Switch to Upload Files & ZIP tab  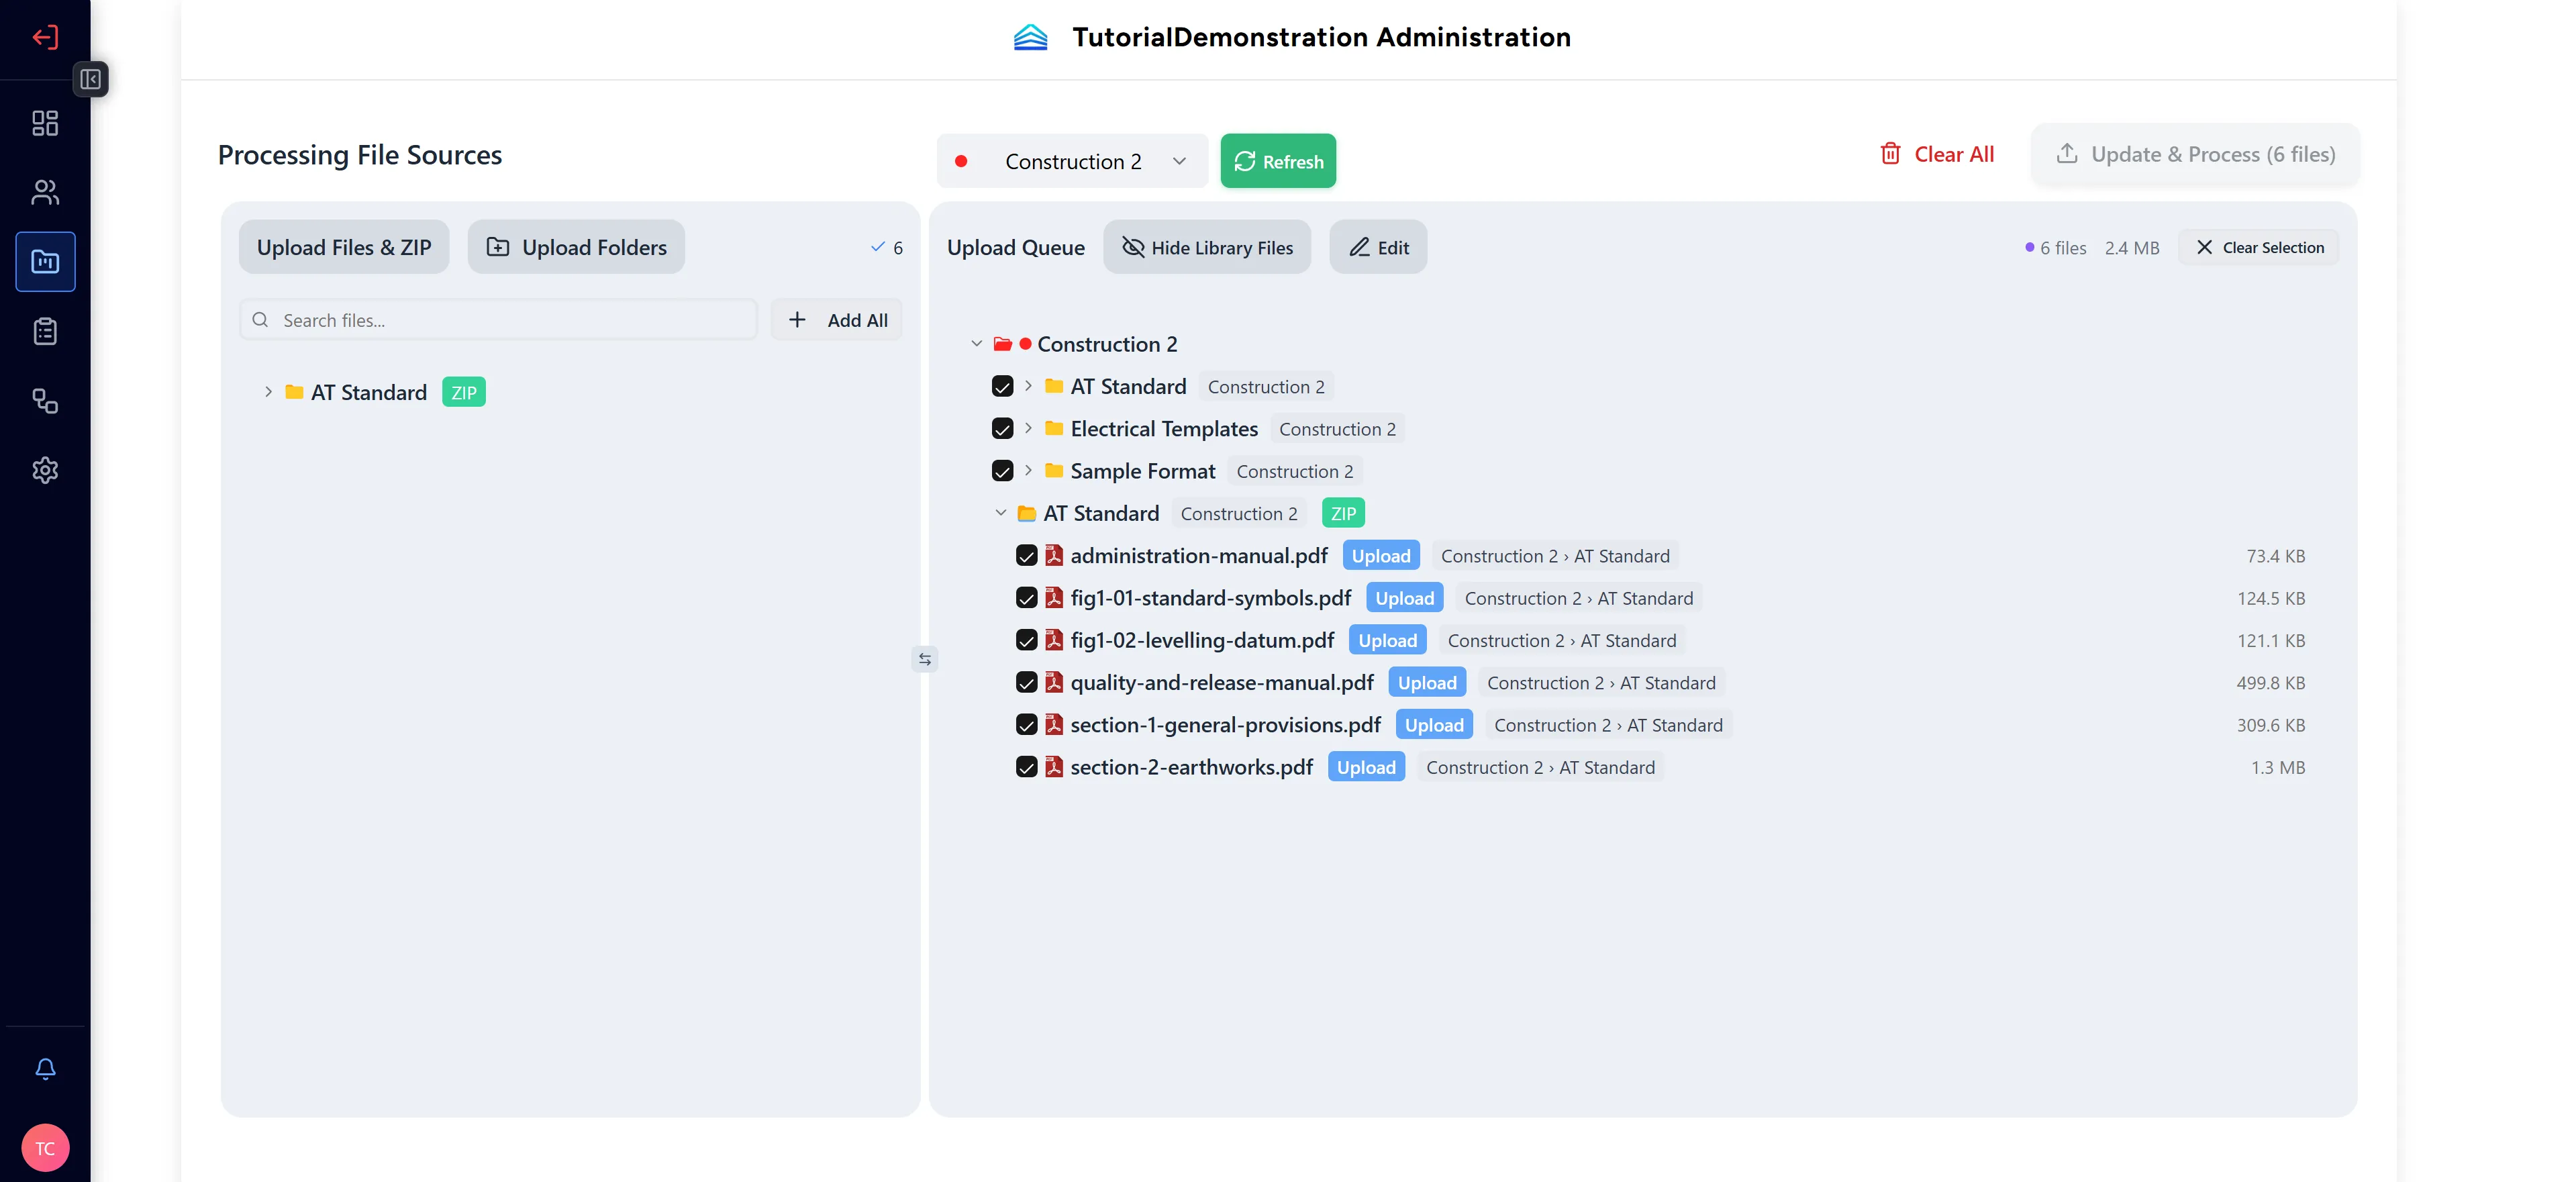343,247
